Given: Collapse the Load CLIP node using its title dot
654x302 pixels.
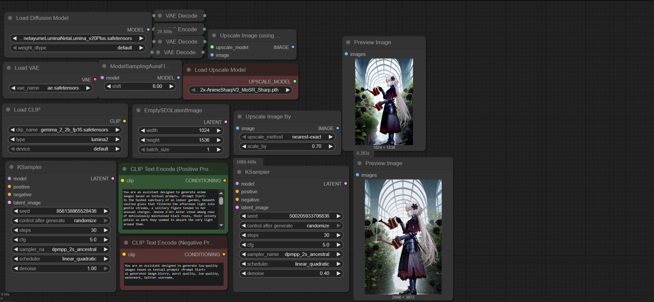Looking at the screenshot, I should coord(8,110).
